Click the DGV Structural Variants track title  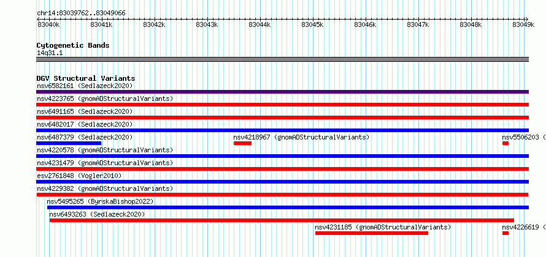pyautogui.click(x=86, y=78)
